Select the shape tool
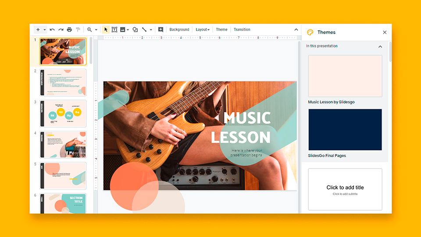The height and width of the screenshot is (237, 421). 135,30
